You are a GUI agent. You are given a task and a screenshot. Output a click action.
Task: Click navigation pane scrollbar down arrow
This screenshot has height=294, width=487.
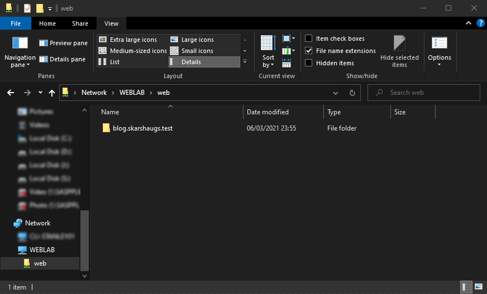[84, 276]
